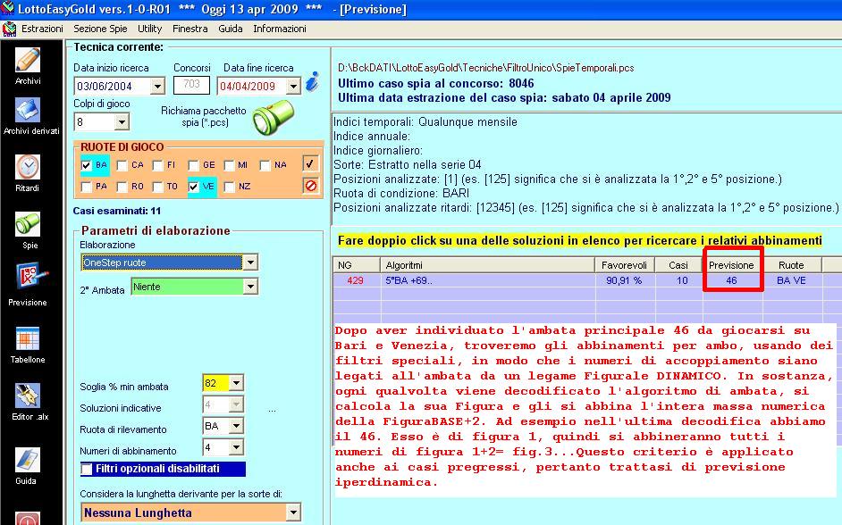Open the Editor .alx icon
Viewport: 842px width, 525px height.
point(28,396)
